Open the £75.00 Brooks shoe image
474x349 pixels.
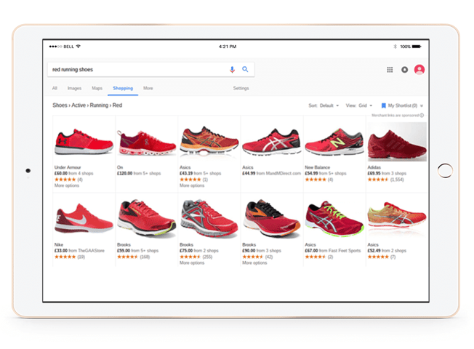pos(209,218)
